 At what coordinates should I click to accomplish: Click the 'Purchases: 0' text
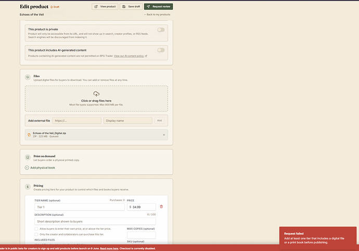pos(117,200)
